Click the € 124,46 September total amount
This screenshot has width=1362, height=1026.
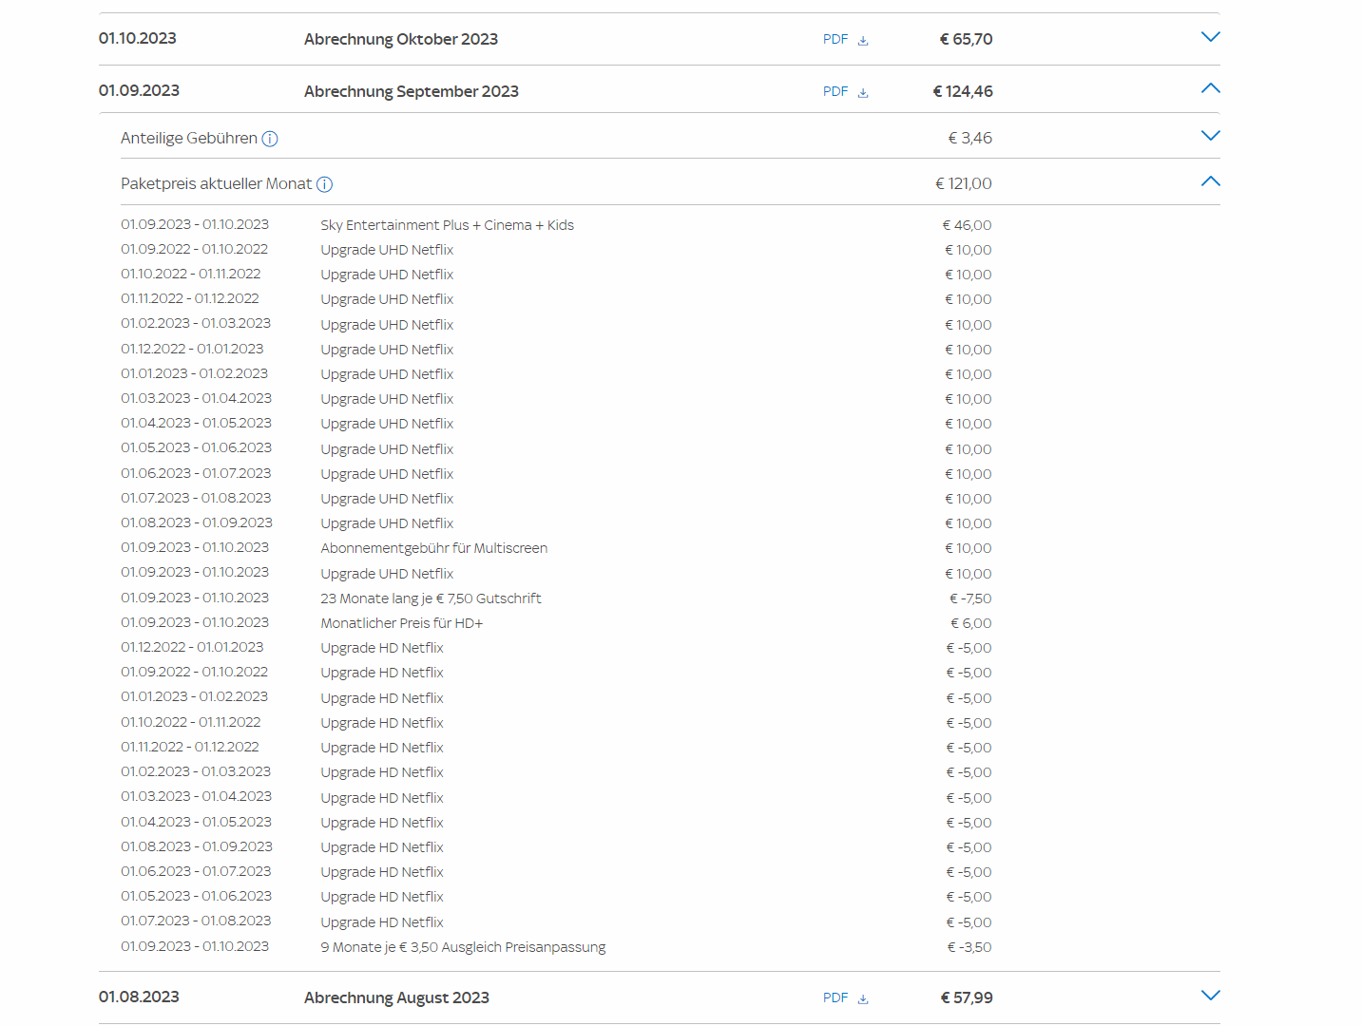963,91
